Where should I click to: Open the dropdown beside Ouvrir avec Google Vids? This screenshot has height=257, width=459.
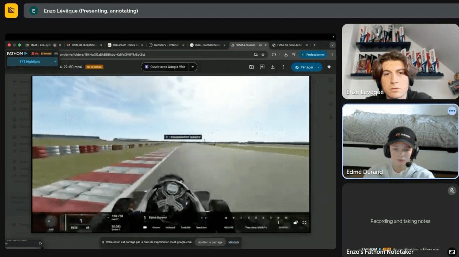[193, 67]
